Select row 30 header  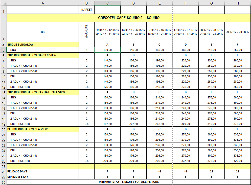coord(3,182)
